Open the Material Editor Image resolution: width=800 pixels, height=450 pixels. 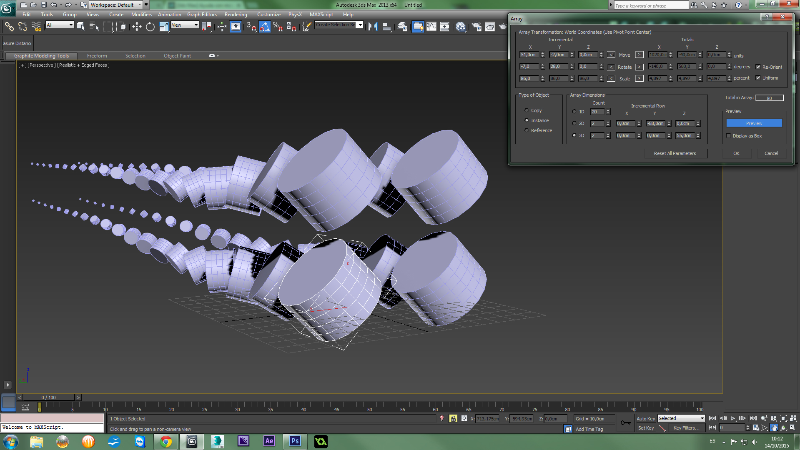tap(461, 27)
